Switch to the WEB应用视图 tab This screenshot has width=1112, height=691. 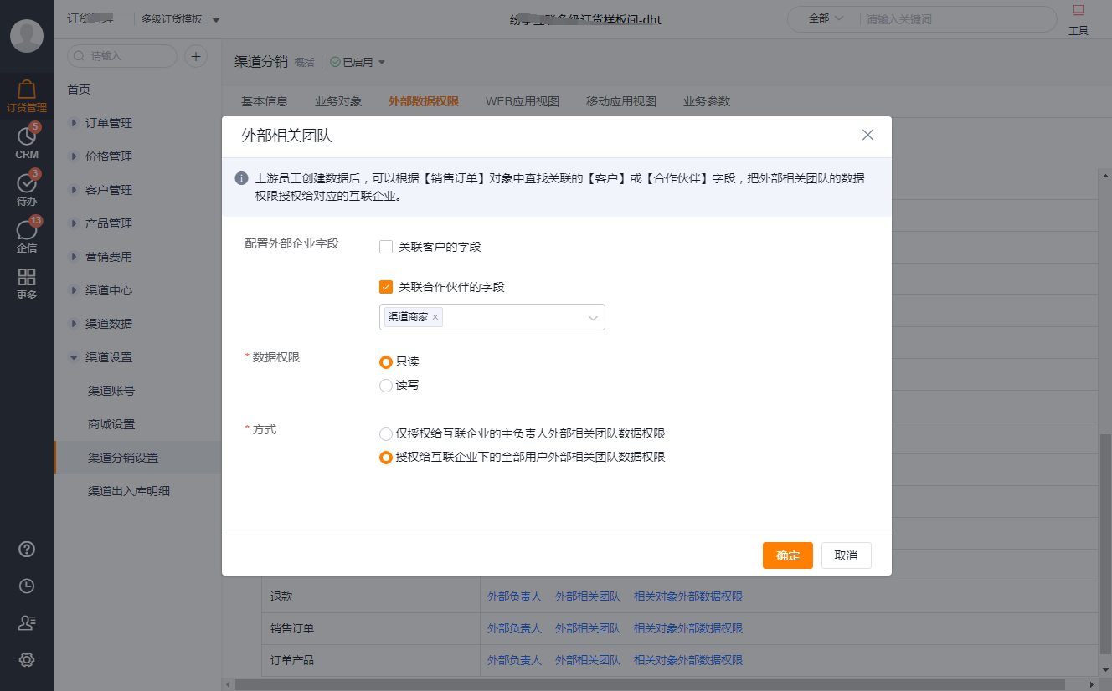pyautogui.click(x=522, y=101)
